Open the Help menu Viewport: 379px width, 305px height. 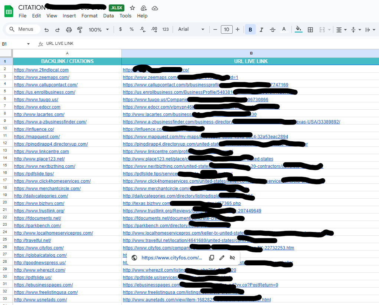point(142,16)
